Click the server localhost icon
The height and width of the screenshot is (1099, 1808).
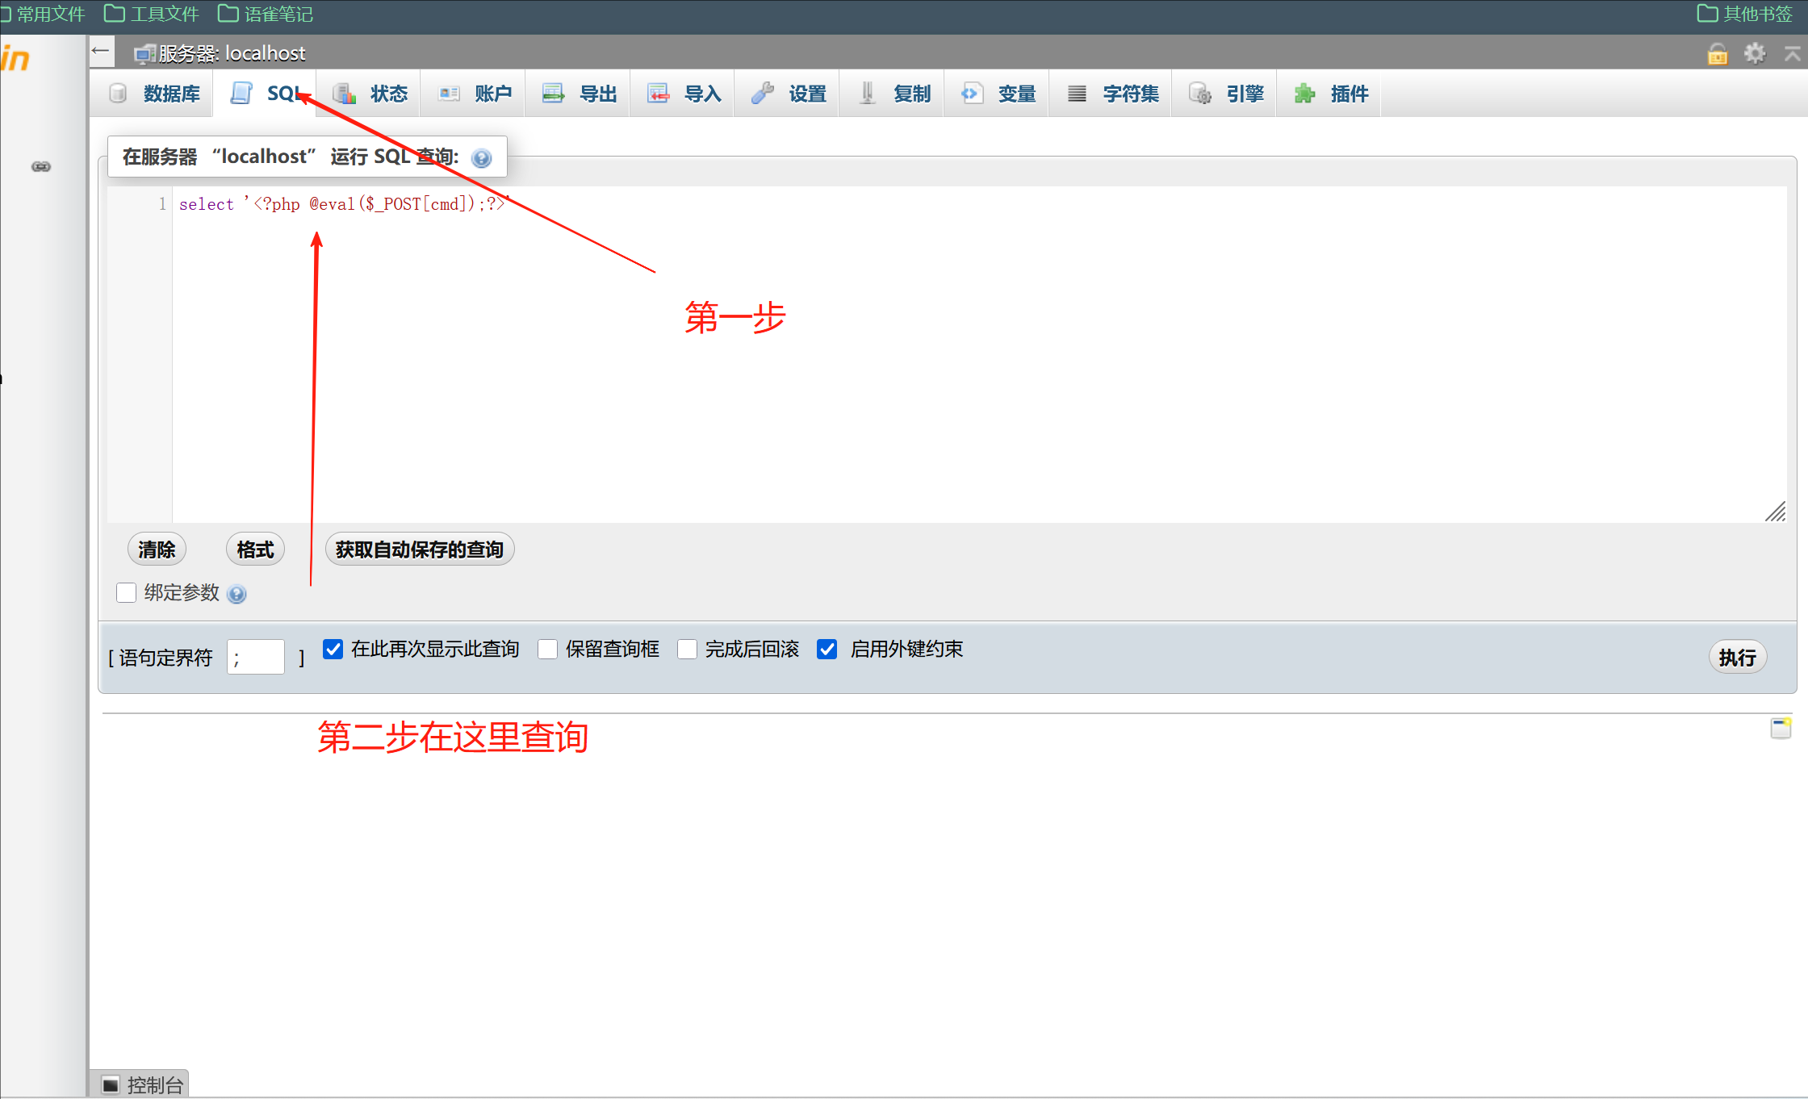coord(144,54)
